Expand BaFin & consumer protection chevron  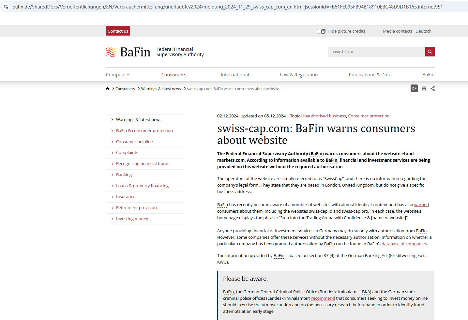[x=112, y=131]
